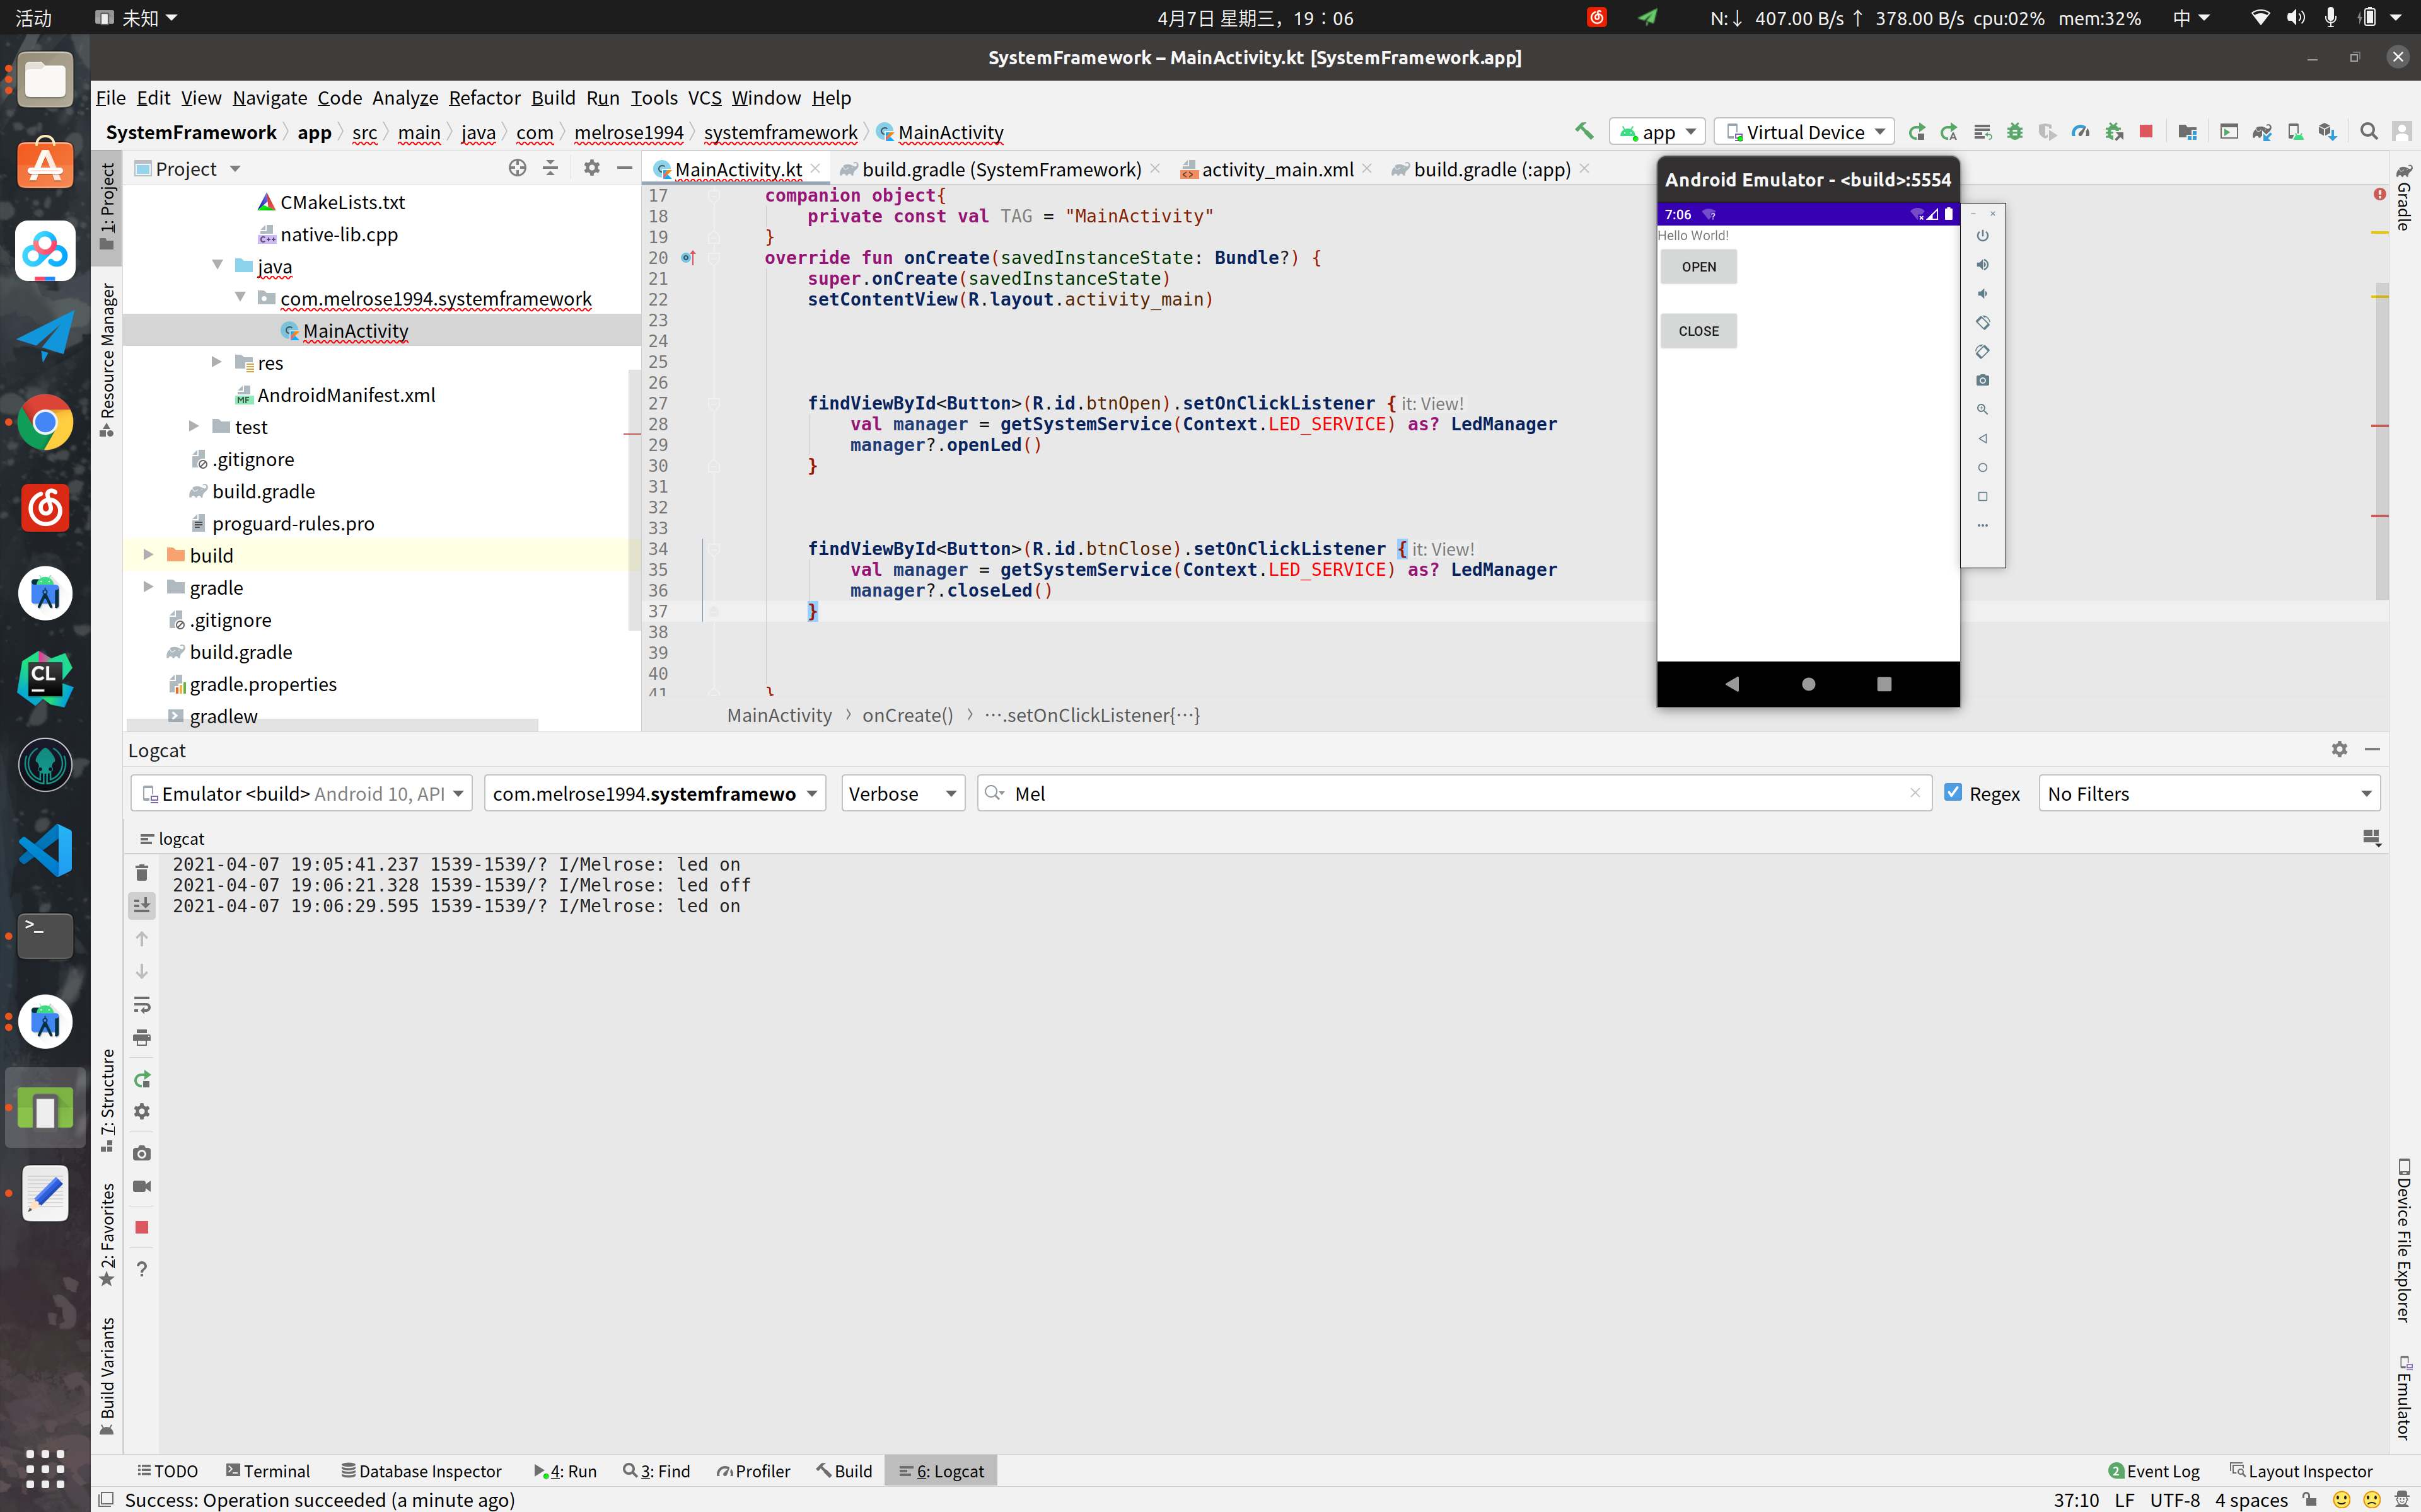
Task: Open the Refactor menu
Action: coord(484,98)
